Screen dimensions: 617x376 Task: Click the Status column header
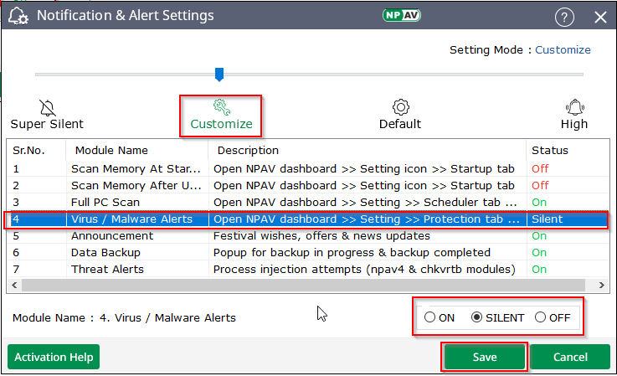549,151
